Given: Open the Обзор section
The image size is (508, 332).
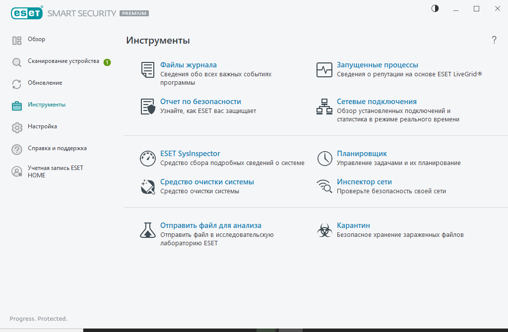Looking at the screenshot, I should [x=37, y=39].
